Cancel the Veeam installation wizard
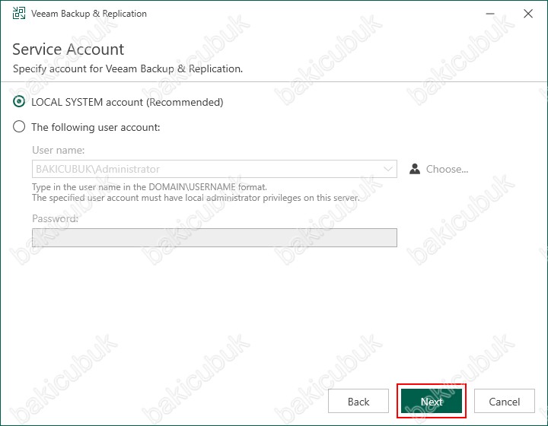548x426 pixels. (505, 401)
